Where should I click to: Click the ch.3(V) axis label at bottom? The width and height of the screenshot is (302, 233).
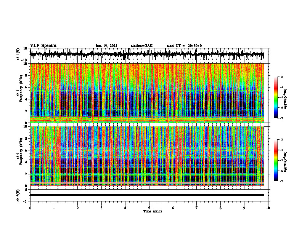click(18, 195)
